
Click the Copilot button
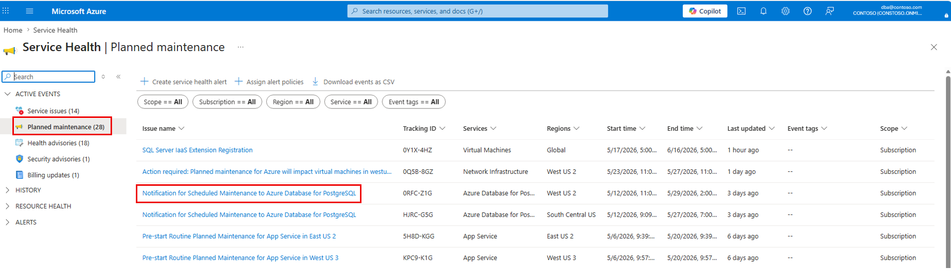pyautogui.click(x=705, y=11)
